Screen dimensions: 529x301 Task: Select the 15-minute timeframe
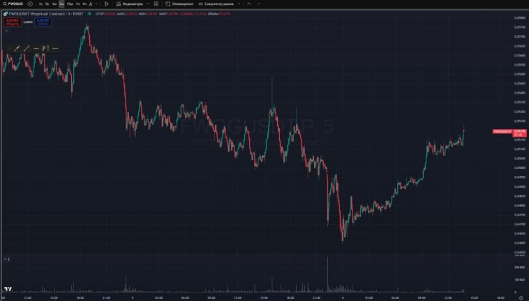coord(70,3)
